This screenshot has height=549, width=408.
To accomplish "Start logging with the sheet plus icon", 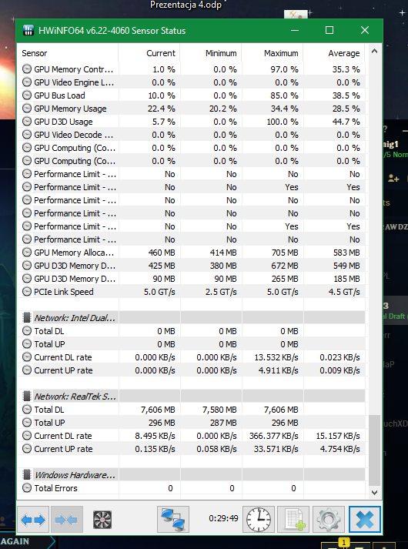I will 293,520.
